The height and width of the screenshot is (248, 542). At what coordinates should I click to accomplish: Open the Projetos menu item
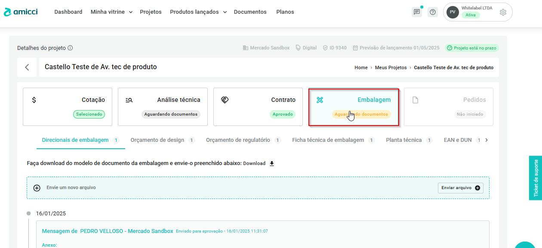click(x=151, y=12)
